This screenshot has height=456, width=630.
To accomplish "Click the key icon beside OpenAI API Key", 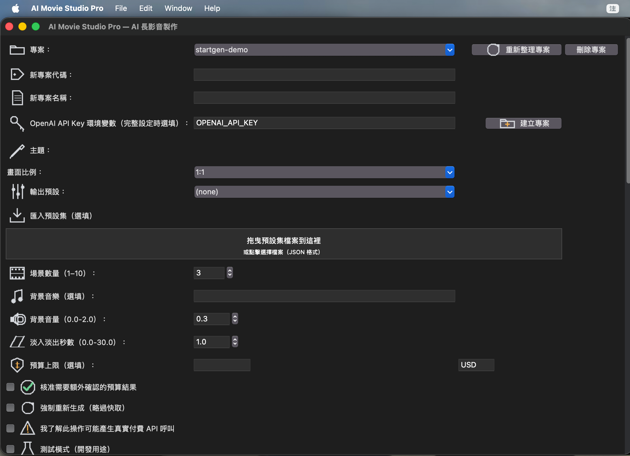I will (x=17, y=124).
